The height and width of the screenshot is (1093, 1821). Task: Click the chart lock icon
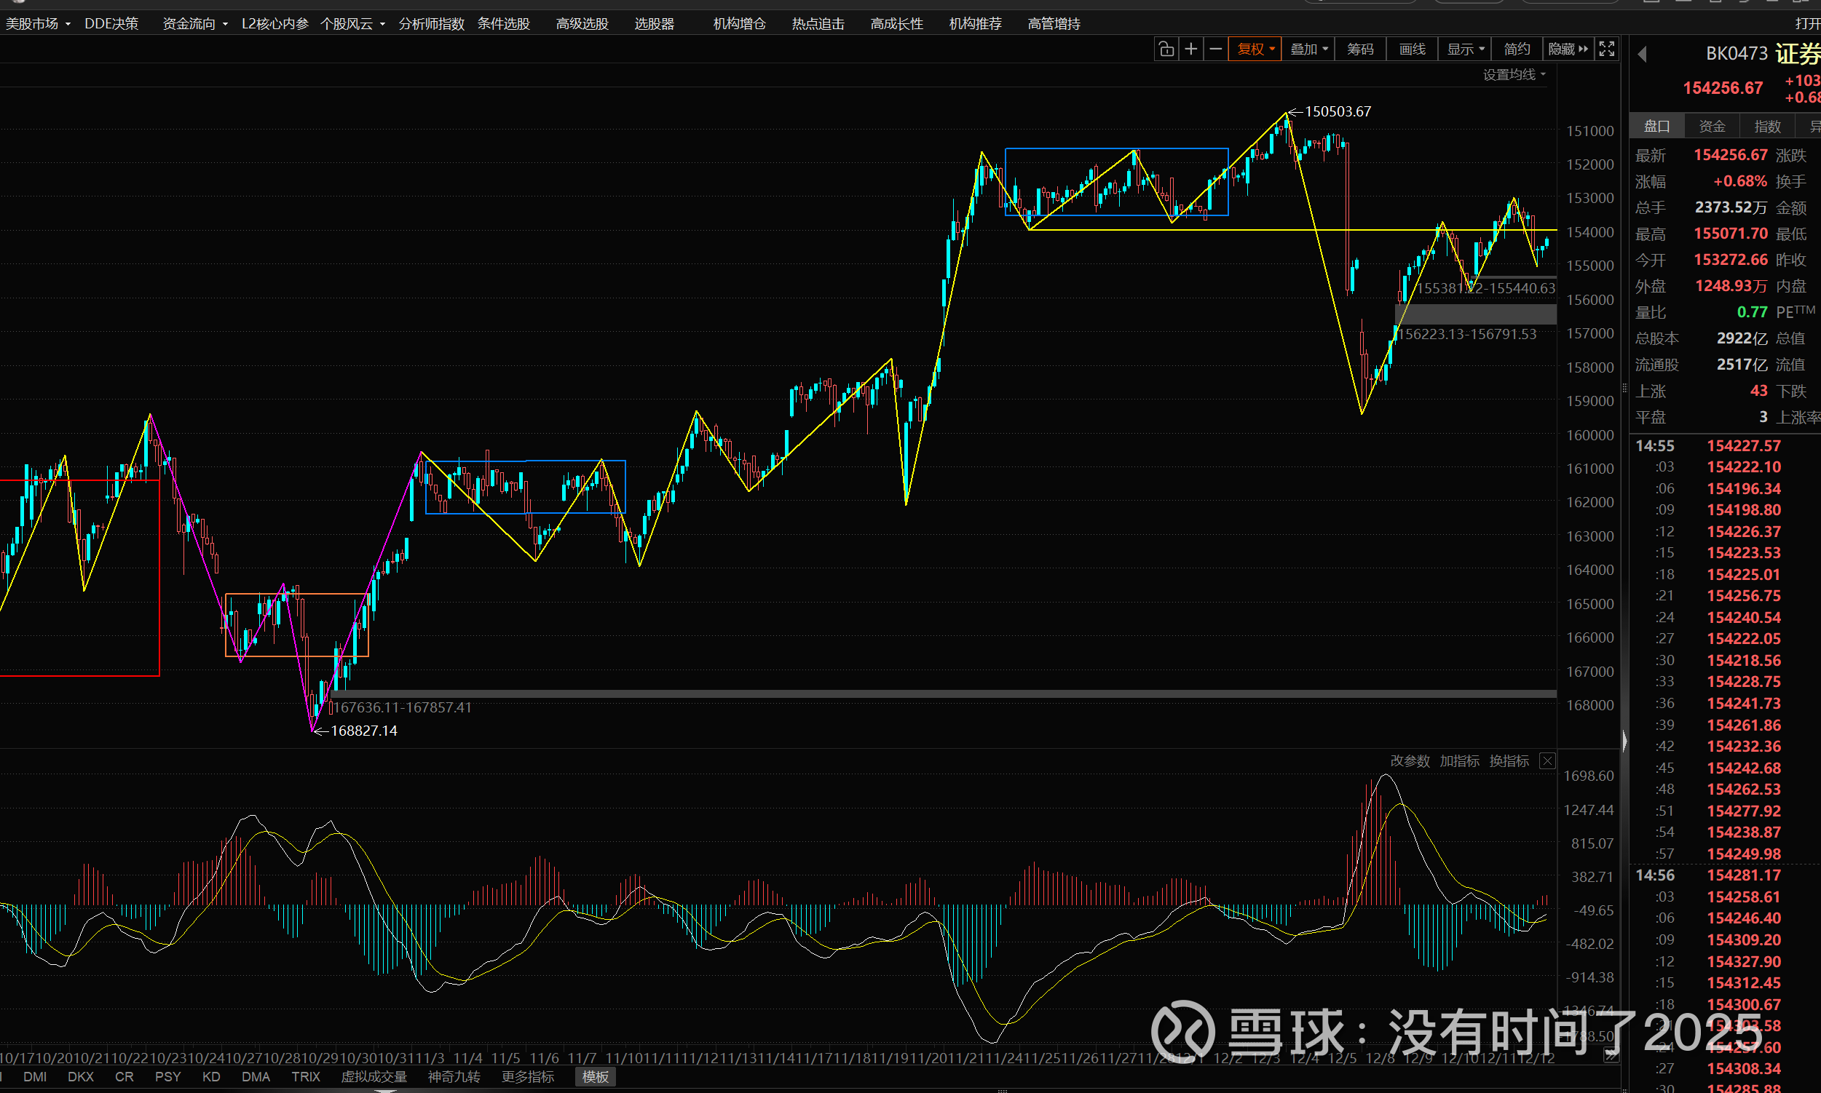(1166, 49)
